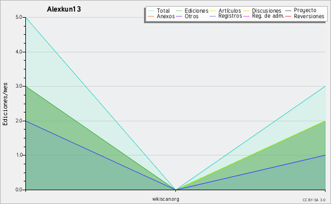
Task: Click the purple Otros color line in legend
Action: coord(179,16)
